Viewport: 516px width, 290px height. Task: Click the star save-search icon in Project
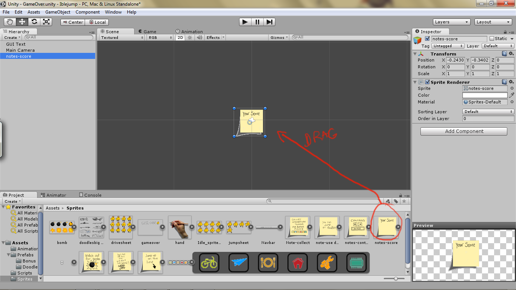point(404,201)
